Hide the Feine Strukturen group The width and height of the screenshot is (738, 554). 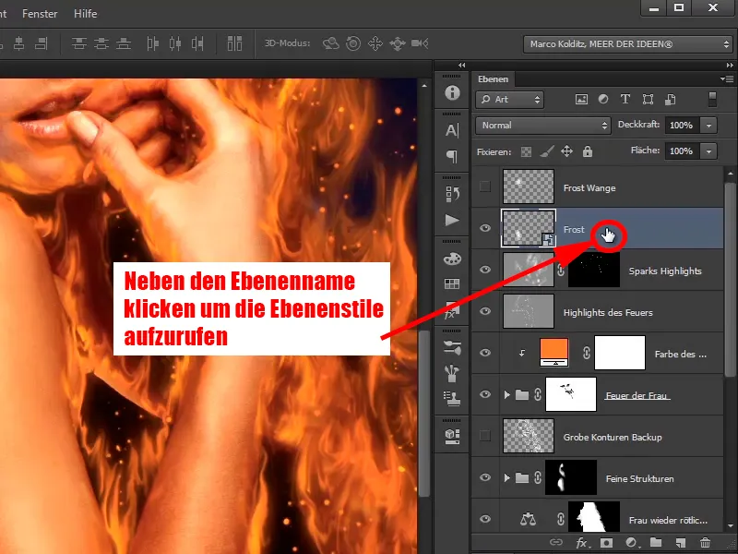click(x=485, y=477)
